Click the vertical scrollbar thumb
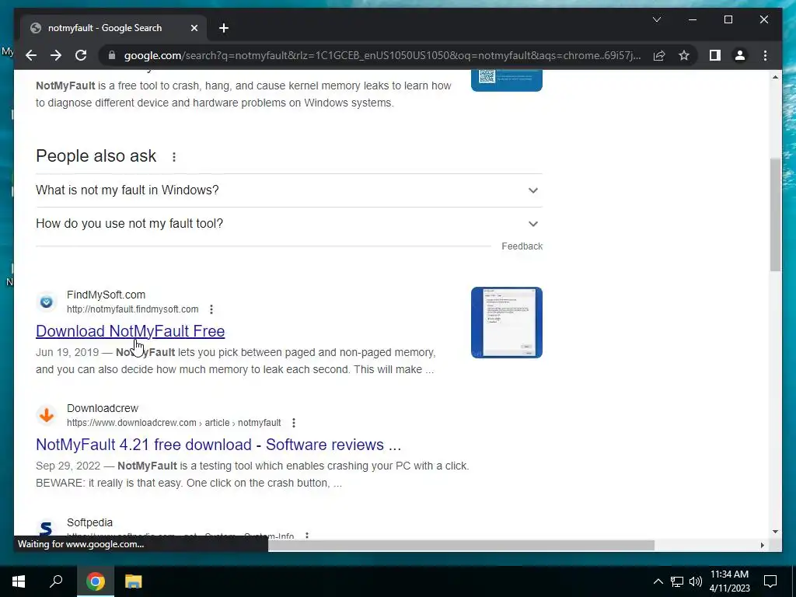Image resolution: width=796 pixels, height=597 pixels. (775, 215)
